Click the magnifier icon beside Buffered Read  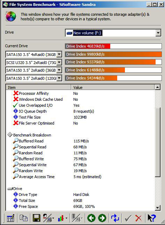tap(15, 141)
